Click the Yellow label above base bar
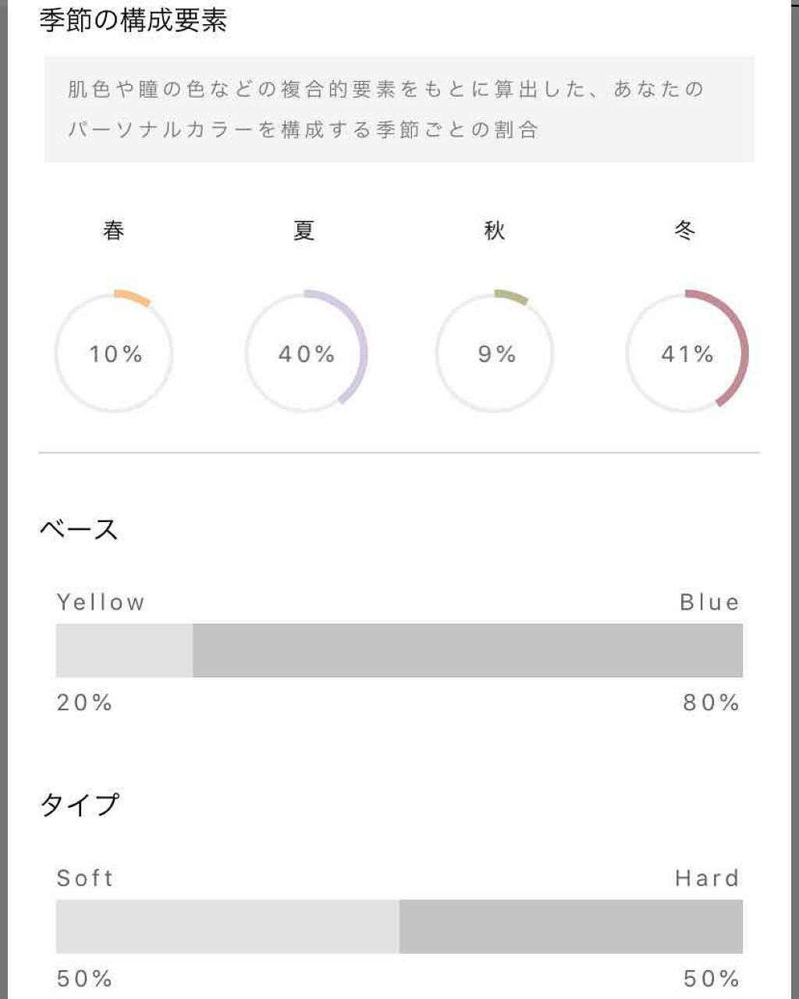This screenshot has height=999, width=799. point(101,603)
